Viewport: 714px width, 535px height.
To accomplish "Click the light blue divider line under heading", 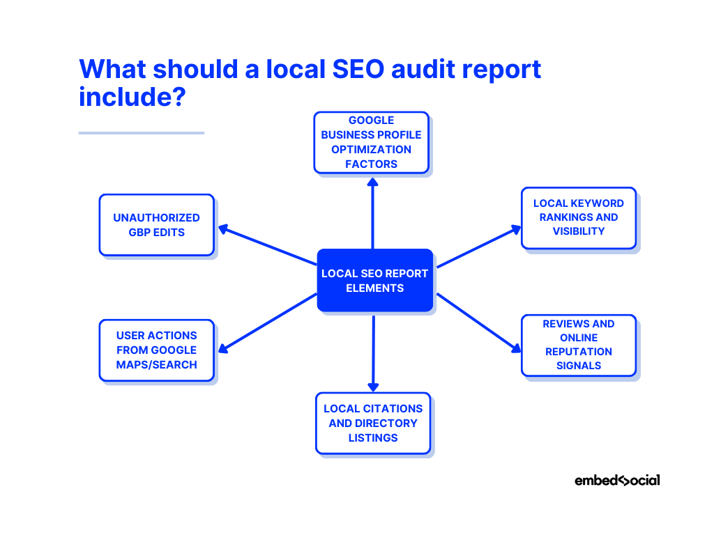I will (141, 132).
